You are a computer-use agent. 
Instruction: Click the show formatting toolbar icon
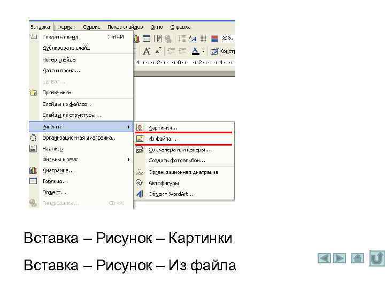click(192, 39)
